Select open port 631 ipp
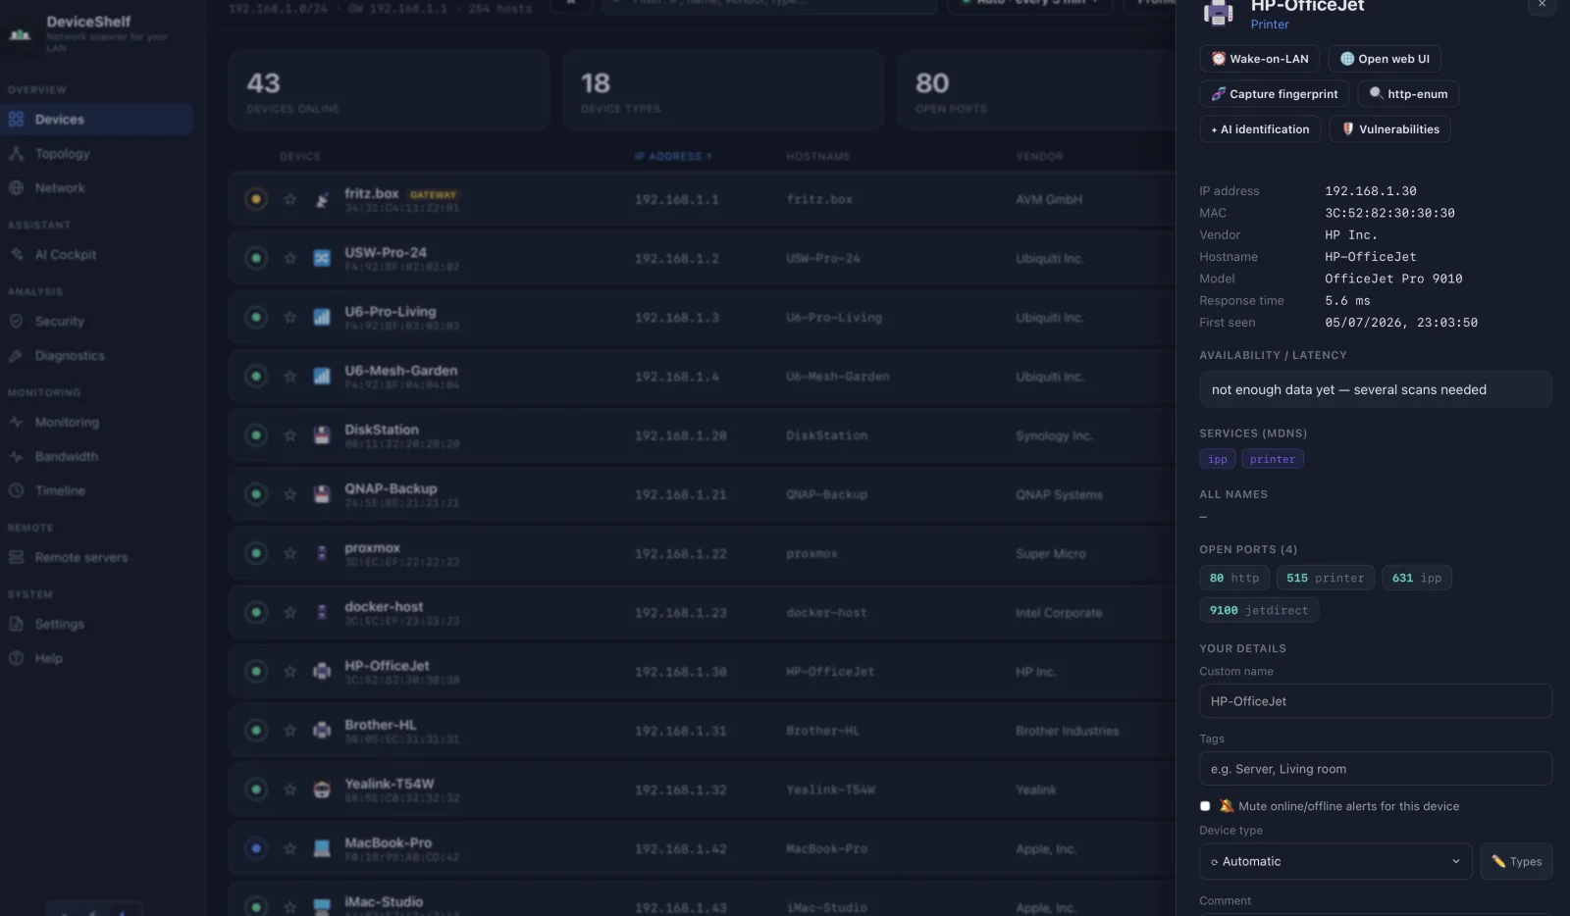Screen dimensions: 1570x916 click(1417, 578)
